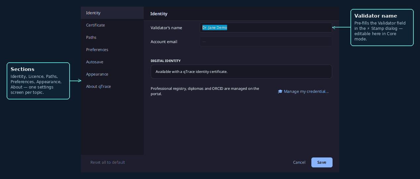Click the Account email label

(164, 42)
